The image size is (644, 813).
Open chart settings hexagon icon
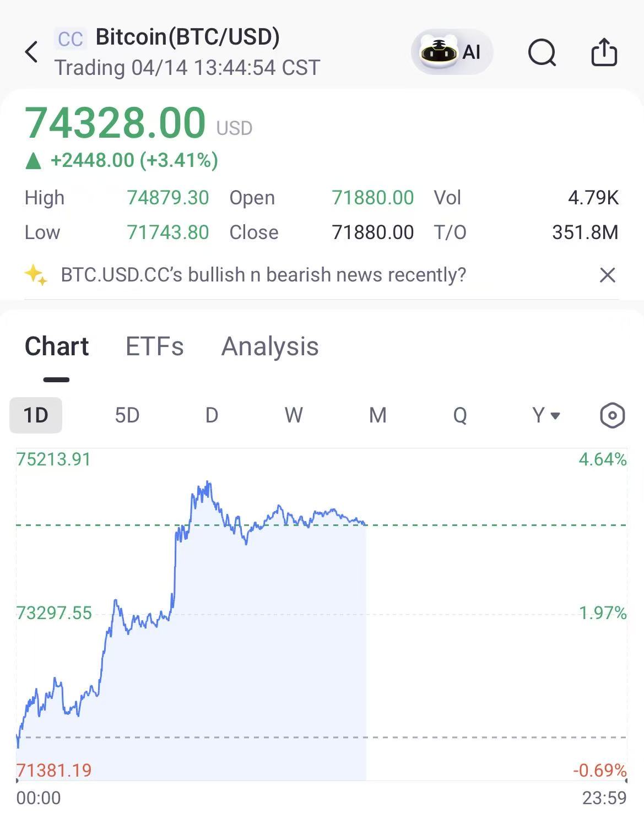(611, 415)
